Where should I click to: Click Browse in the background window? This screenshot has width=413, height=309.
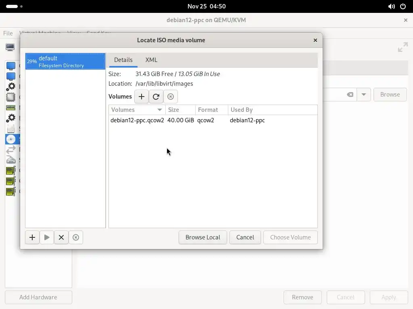pyautogui.click(x=390, y=95)
